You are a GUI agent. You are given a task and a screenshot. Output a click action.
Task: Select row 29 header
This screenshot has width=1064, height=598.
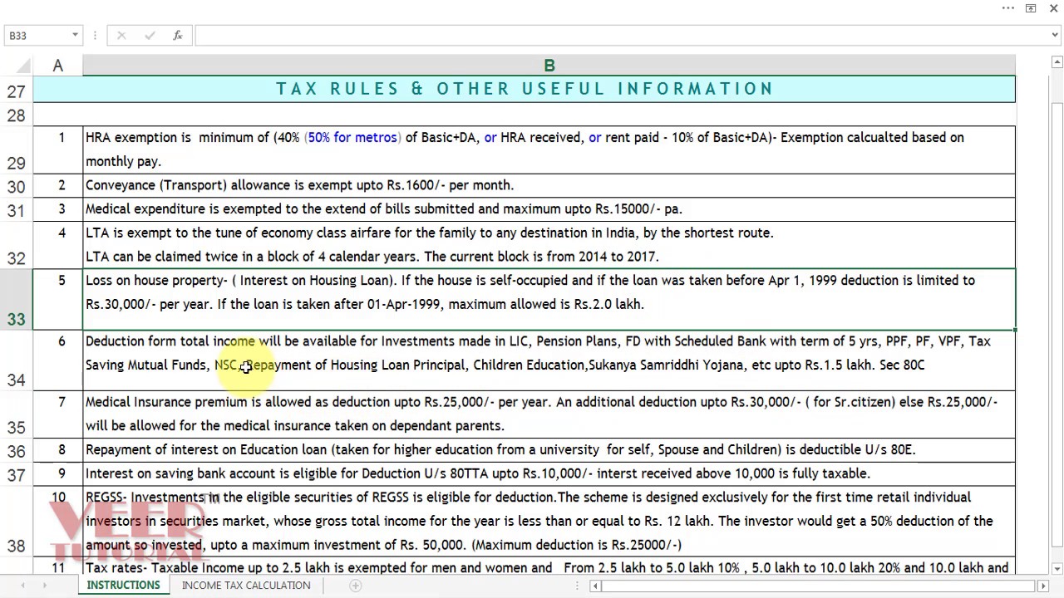pyautogui.click(x=16, y=149)
